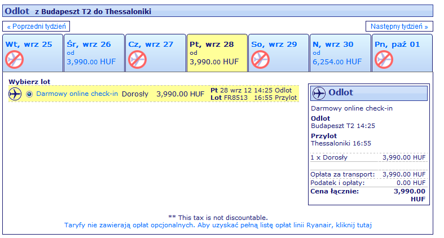The width and height of the screenshot is (444, 238).
Task: Click Opłata za transport amount
Action: [x=404, y=174]
